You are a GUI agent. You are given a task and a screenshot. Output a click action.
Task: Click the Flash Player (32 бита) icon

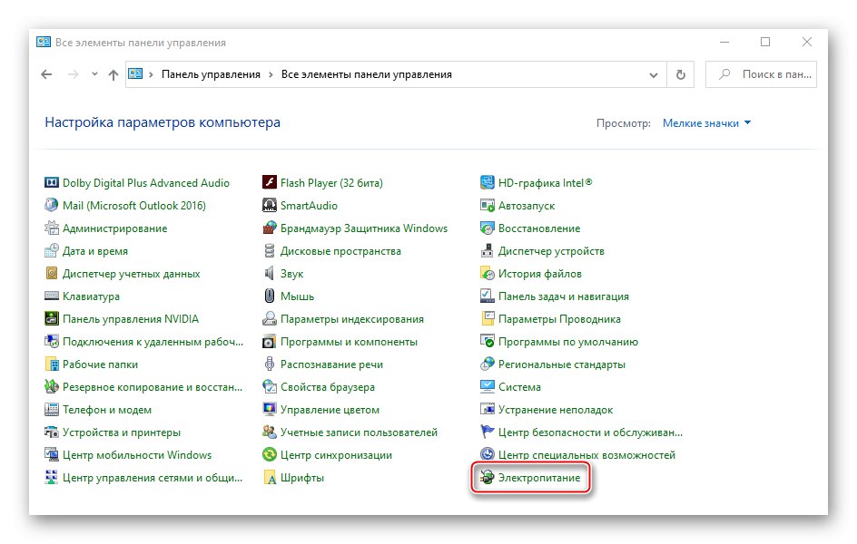pyautogui.click(x=270, y=183)
